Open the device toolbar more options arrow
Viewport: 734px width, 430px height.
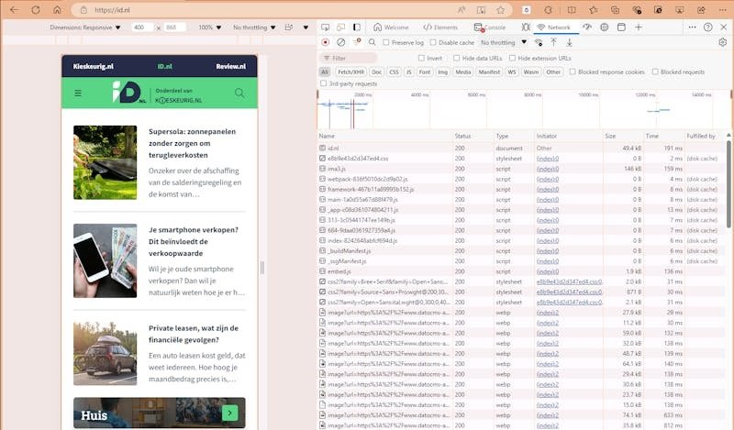(x=306, y=28)
